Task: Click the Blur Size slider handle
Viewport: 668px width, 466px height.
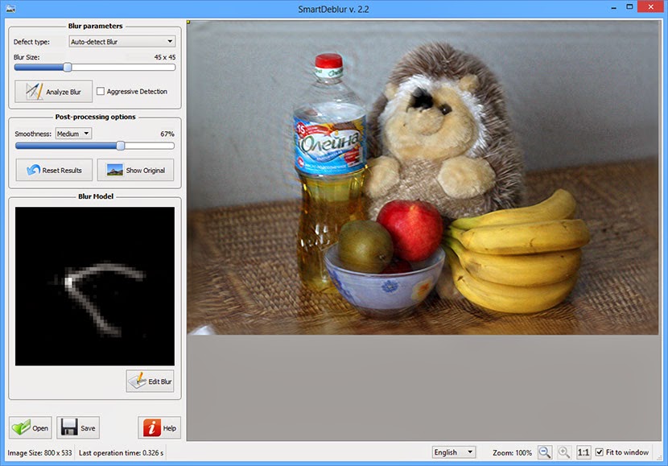Action: [x=68, y=68]
